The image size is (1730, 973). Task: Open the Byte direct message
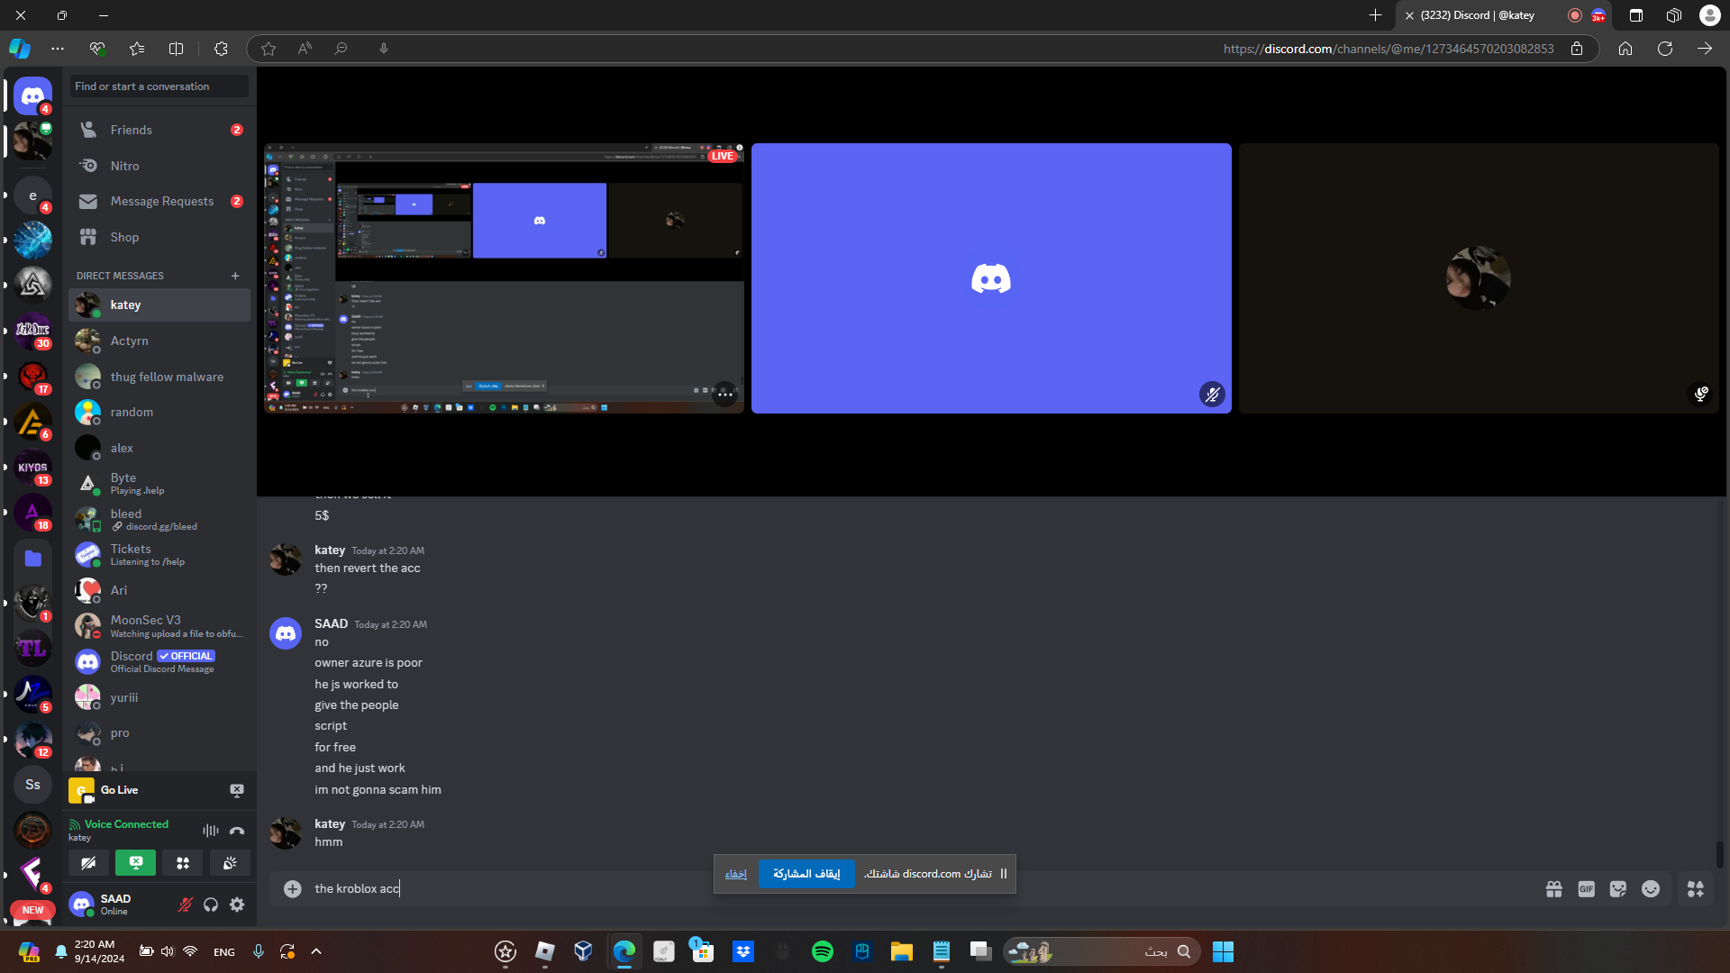159,484
